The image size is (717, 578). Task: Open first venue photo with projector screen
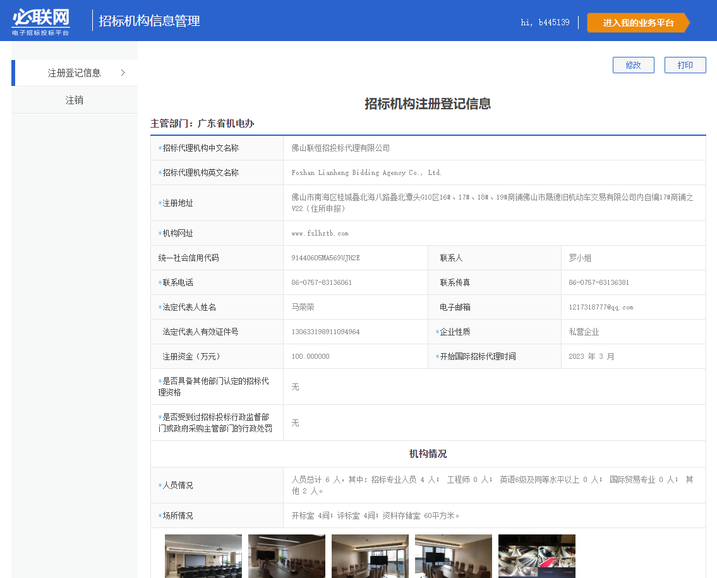tap(203, 555)
